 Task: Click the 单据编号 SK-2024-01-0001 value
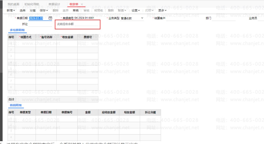click(84, 18)
